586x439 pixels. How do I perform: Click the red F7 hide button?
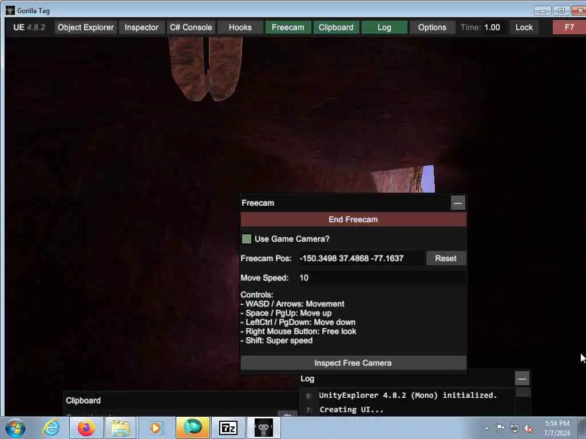coord(569,27)
